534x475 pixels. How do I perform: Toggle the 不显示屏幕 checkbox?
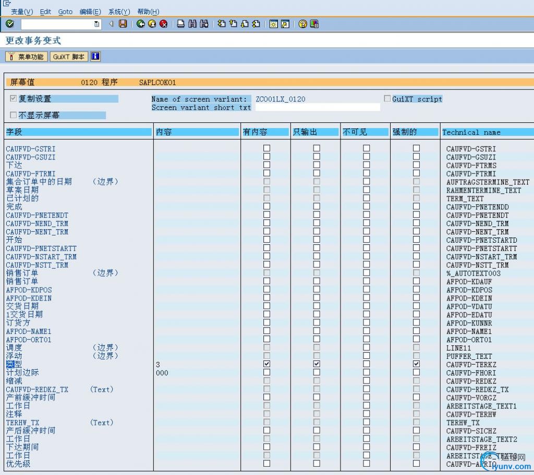click(x=13, y=115)
